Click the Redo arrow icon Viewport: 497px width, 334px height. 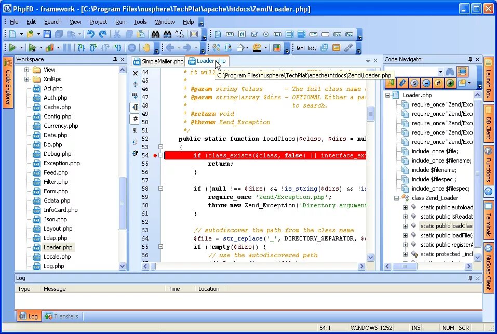tap(103, 34)
